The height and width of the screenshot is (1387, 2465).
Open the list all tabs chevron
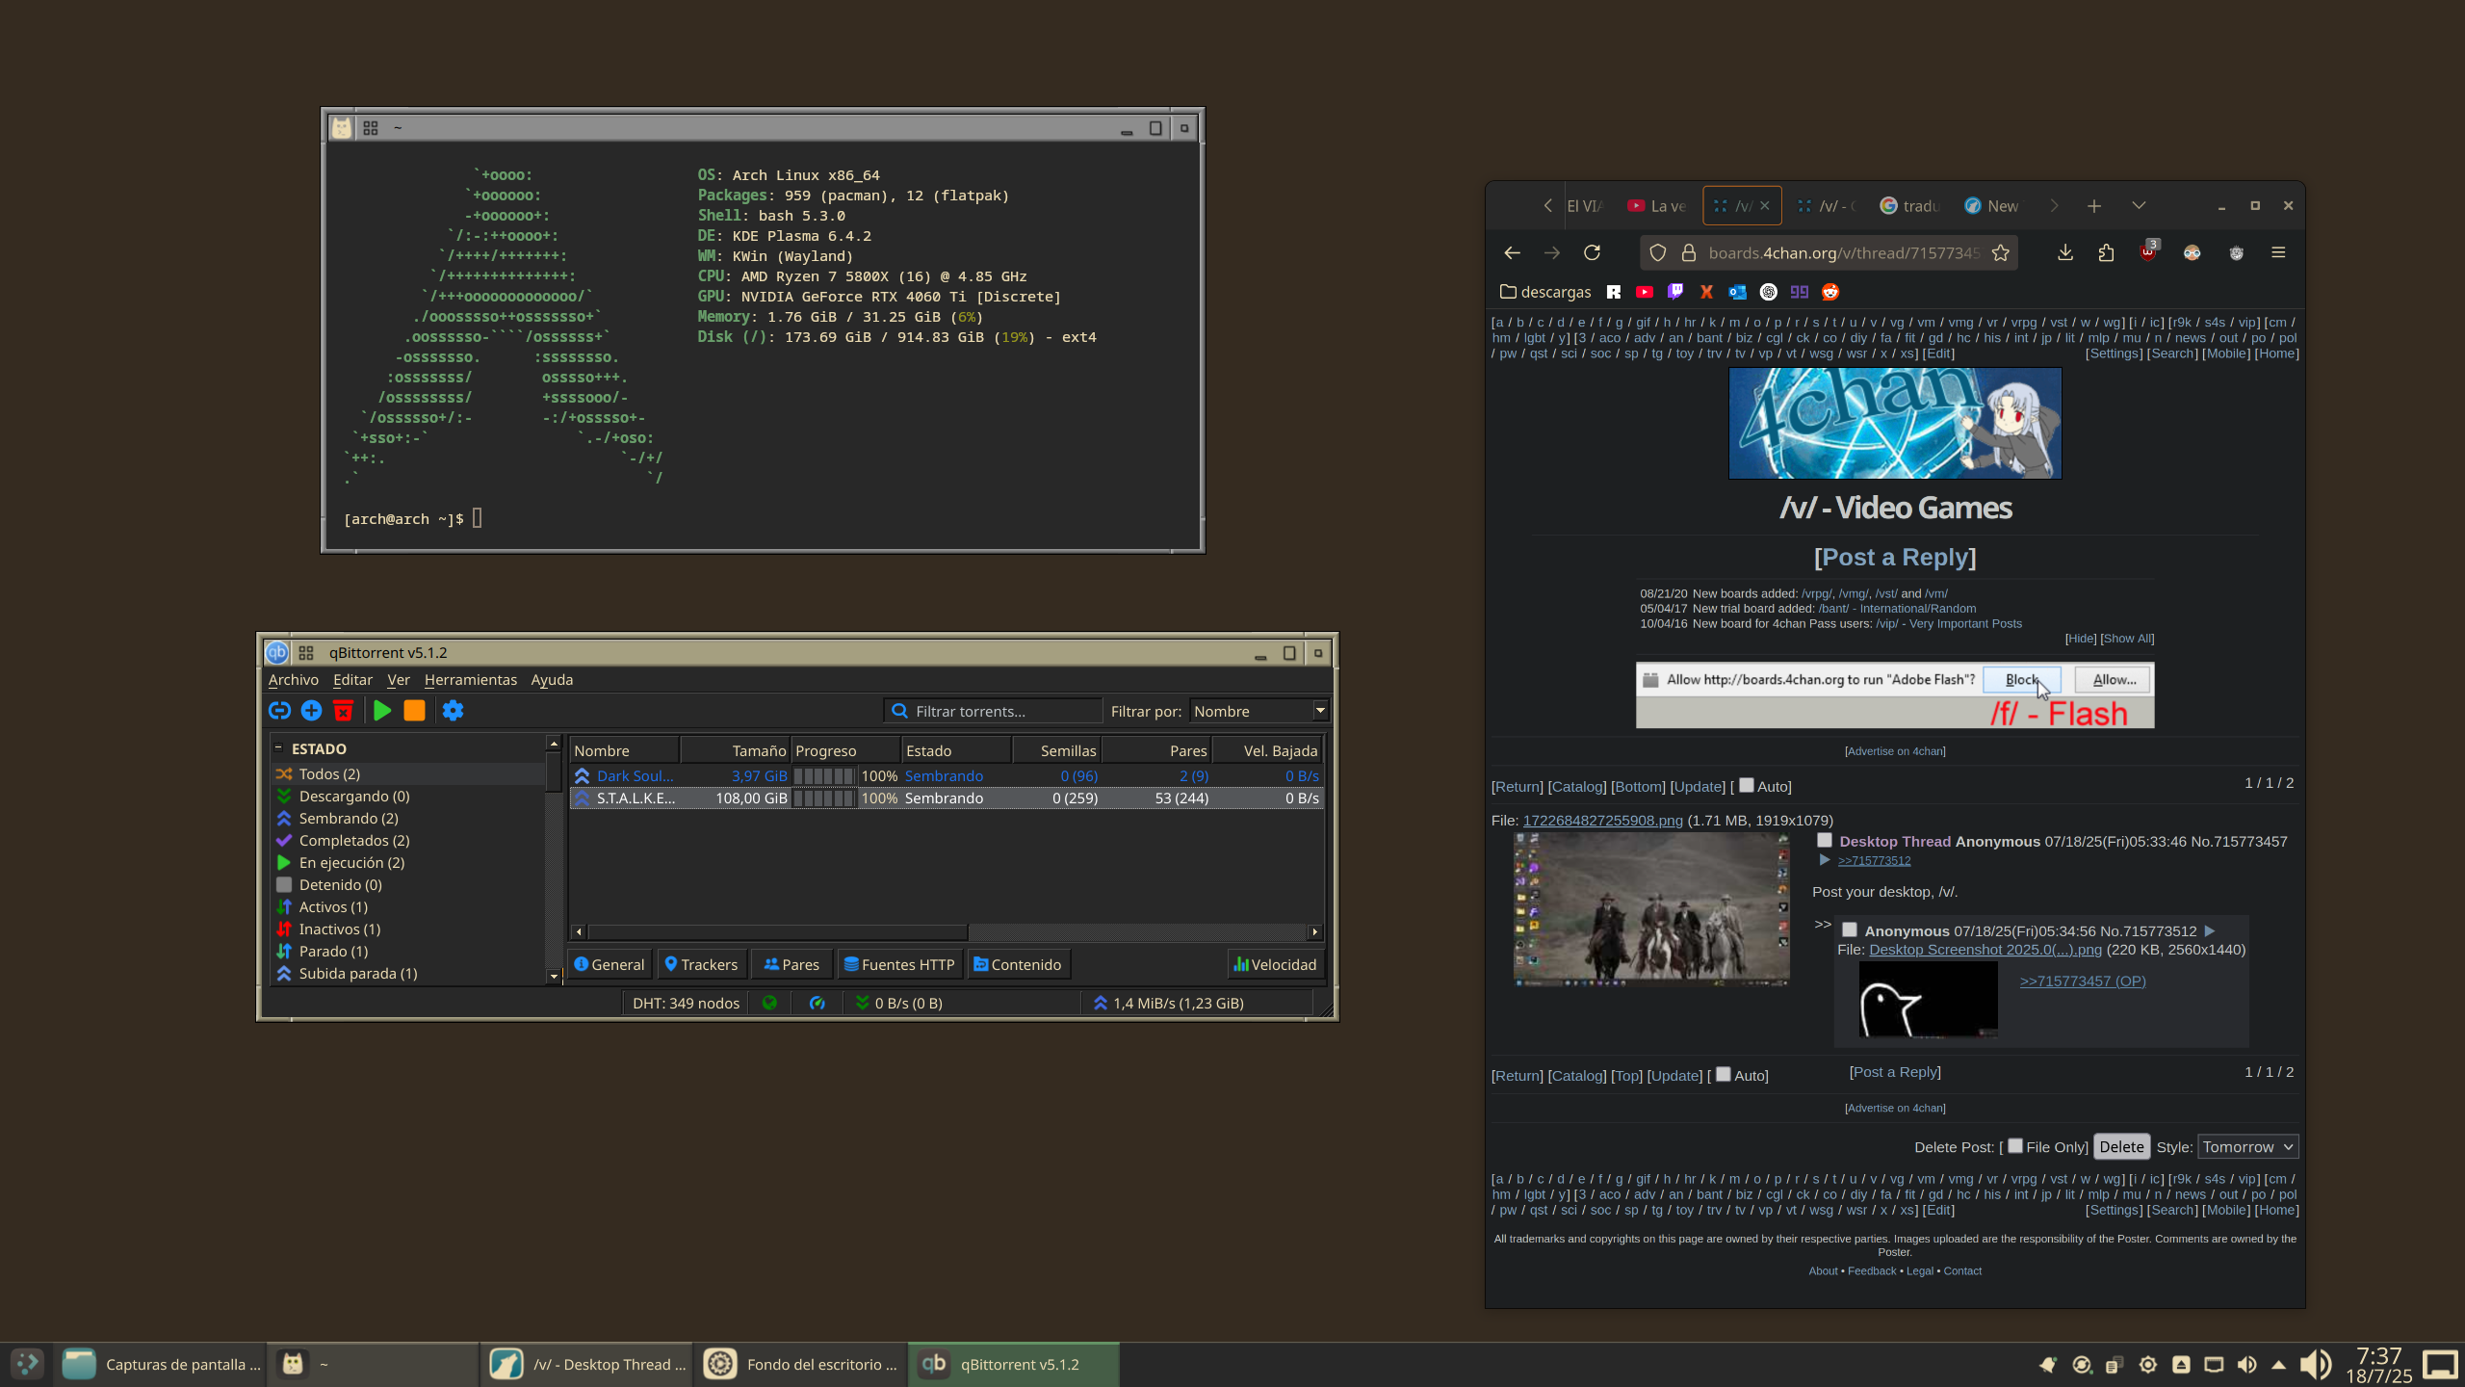click(x=2139, y=206)
